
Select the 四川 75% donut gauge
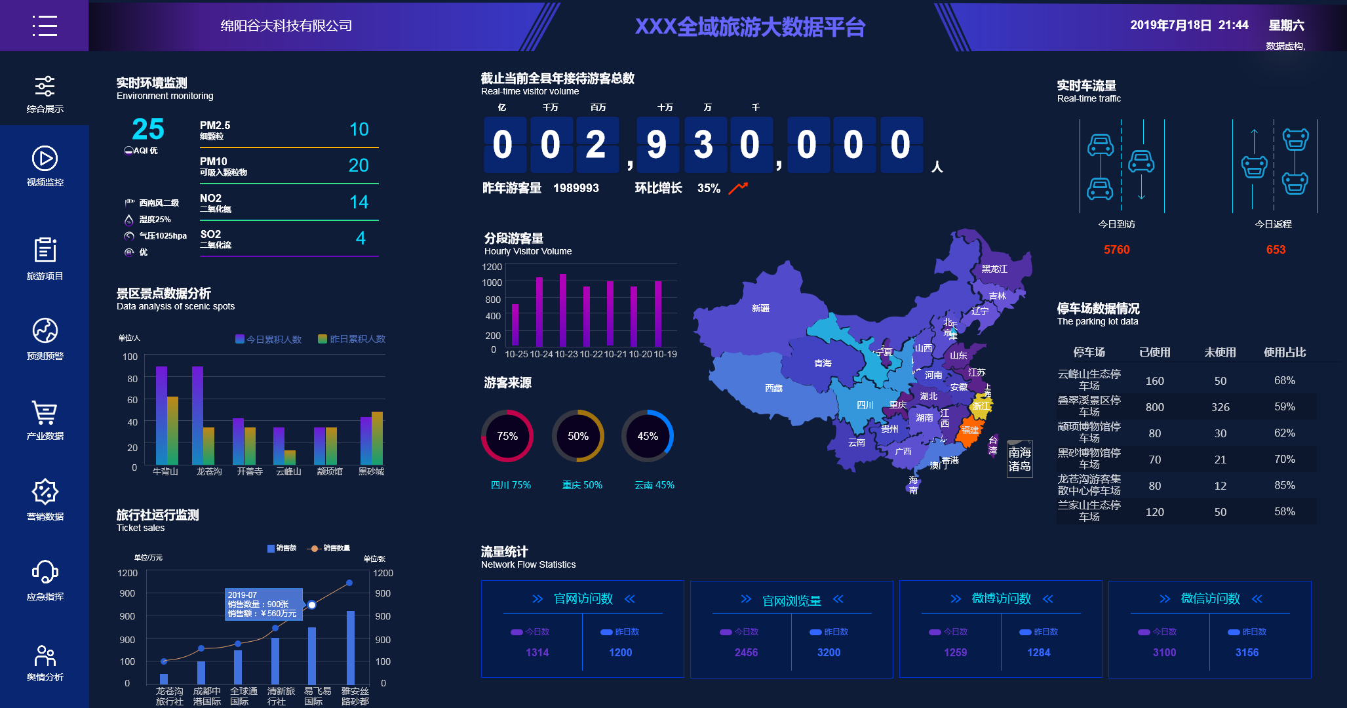click(x=507, y=436)
